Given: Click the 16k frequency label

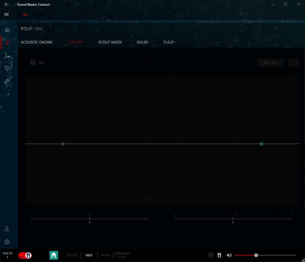Looking at the screenshot, I should pos(290,200).
